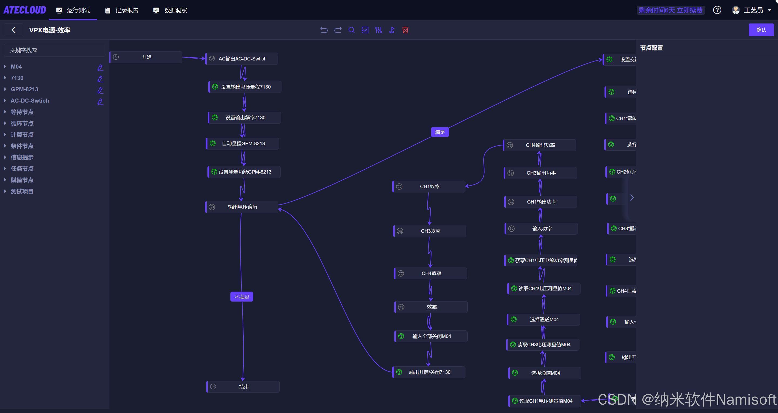Select the 输出电压遍历 loop node
The image size is (778, 413).
[x=242, y=207]
